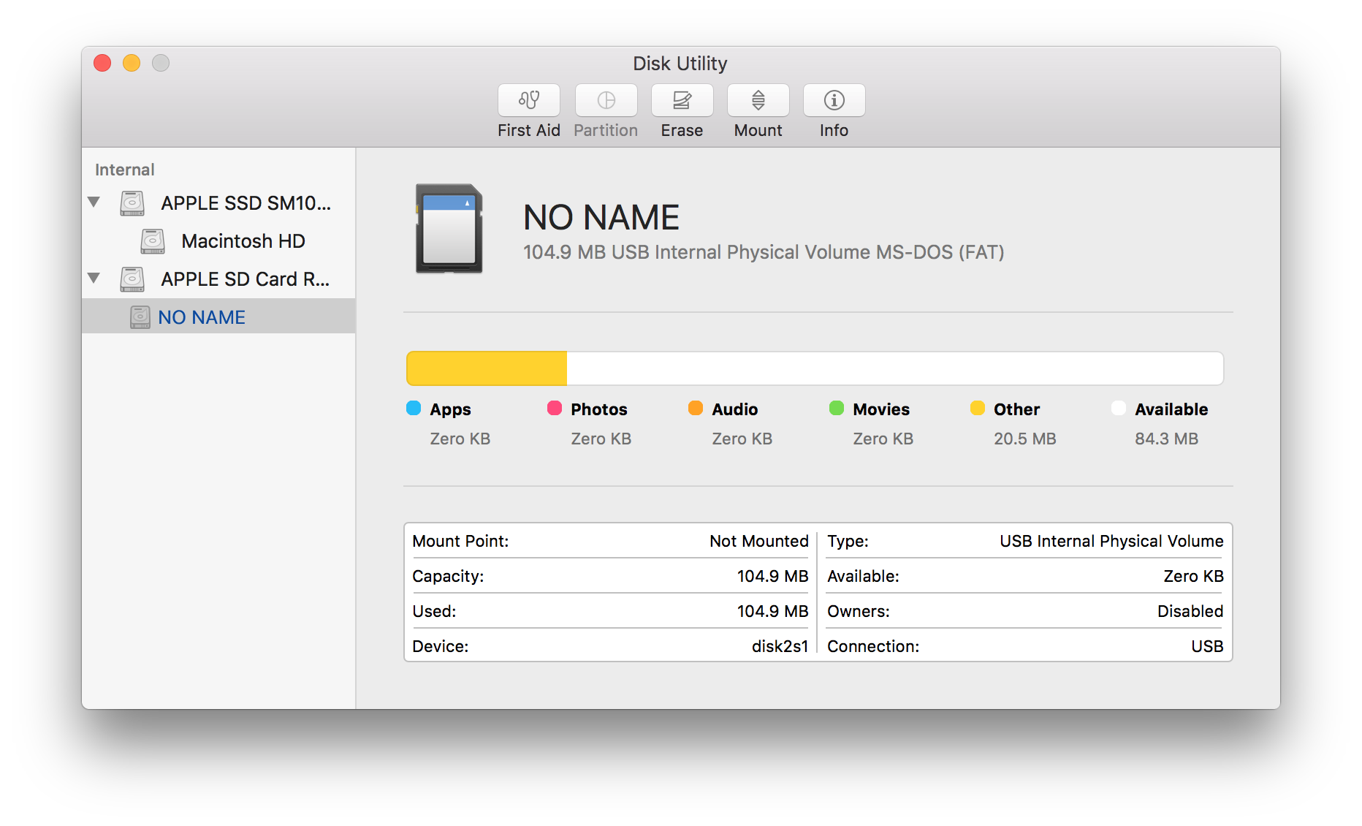Click the Used 104.9 MB value

tap(772, 611)
